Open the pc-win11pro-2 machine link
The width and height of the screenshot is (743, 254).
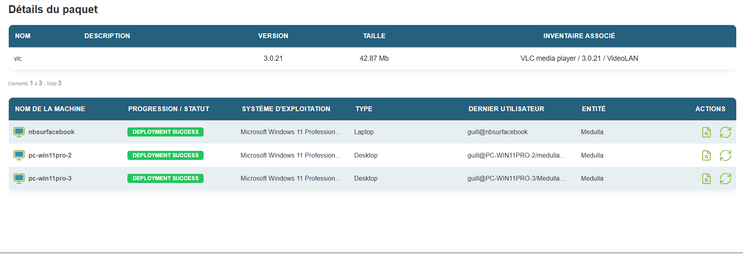[50, 156]
